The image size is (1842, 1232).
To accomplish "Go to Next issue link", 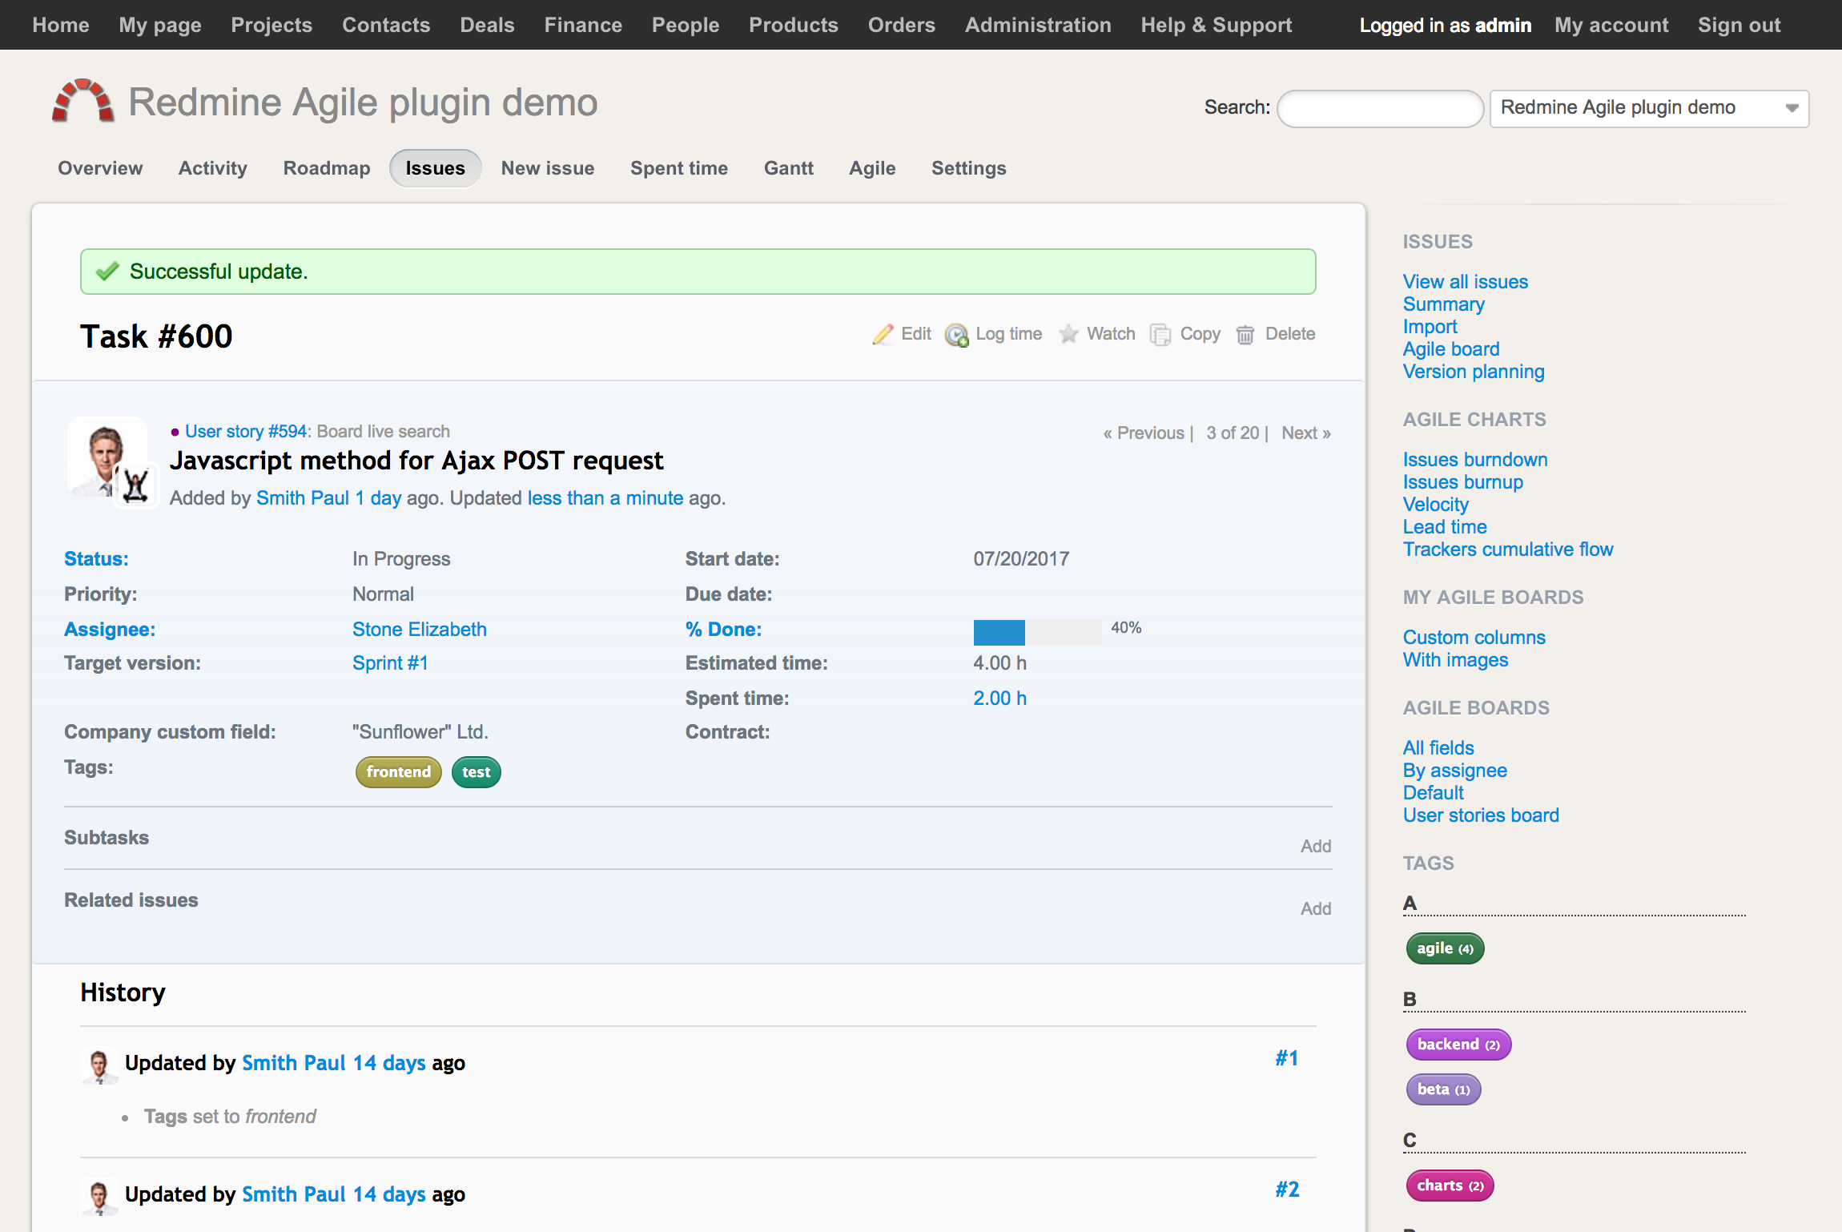I will 1305,433.
